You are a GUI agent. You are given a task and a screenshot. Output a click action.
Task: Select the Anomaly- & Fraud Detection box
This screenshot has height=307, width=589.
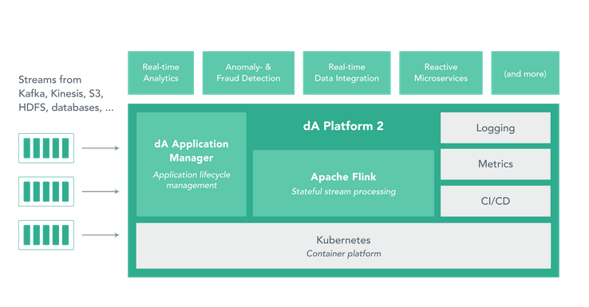tap(248, 73)
